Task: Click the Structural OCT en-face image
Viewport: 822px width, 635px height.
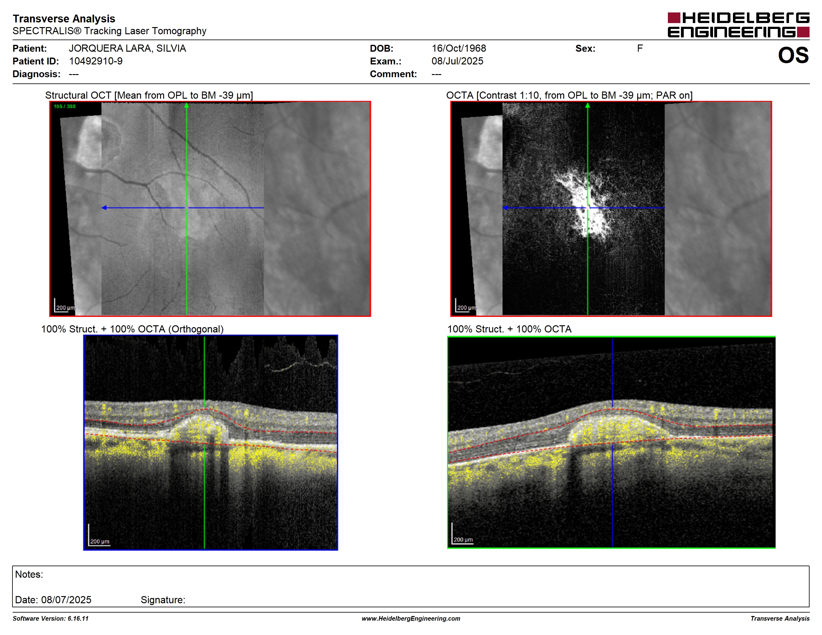Action: pyautogui.click(x=210, y=209)
